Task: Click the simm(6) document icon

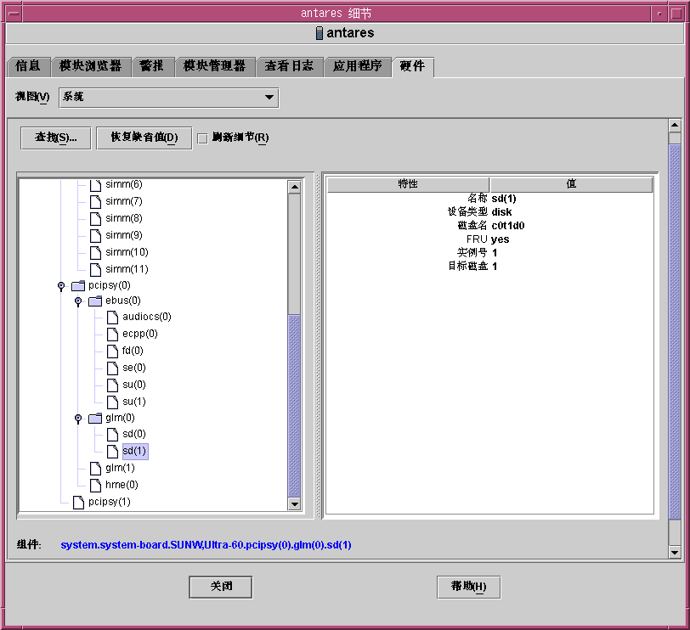Action: click(x=95, y=185)
